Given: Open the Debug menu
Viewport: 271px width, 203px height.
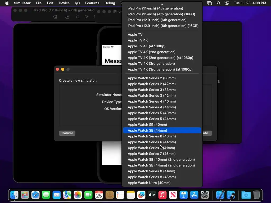Looking at the screenshot, I should coord(110,3).
